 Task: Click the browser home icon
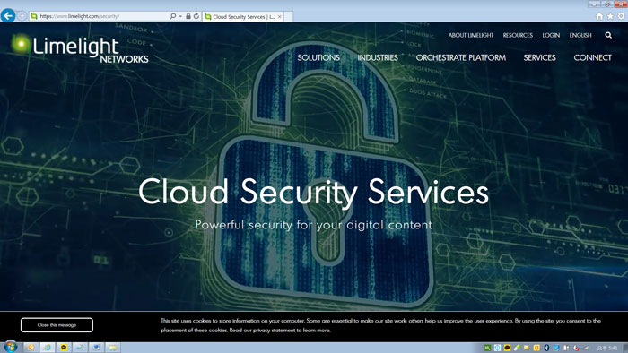point(599,16)
